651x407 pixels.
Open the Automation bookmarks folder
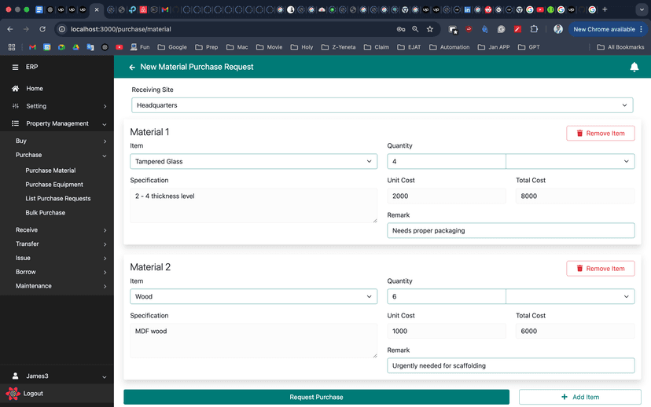[x=449, y=47]
